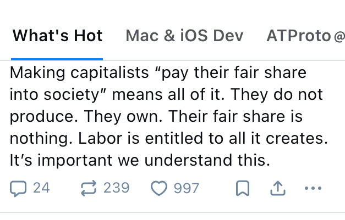Switch to the What's Hot tab
Screen dimensions: 345x220
click(57, 36)
